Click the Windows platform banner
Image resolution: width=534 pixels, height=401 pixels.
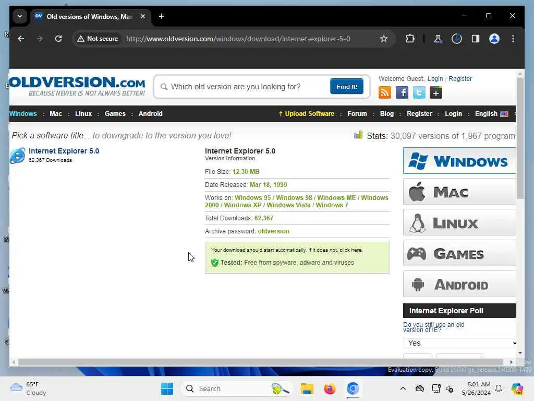click(459, 161)
